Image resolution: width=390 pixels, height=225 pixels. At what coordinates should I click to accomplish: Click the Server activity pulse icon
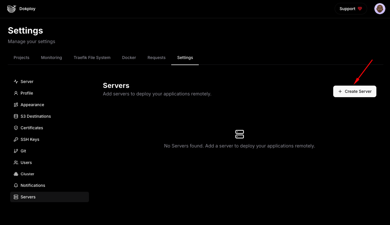16,82
